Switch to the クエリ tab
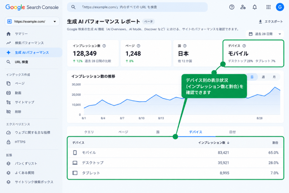The height and width of the screenshot is (193, 289). tap(89, 132)
